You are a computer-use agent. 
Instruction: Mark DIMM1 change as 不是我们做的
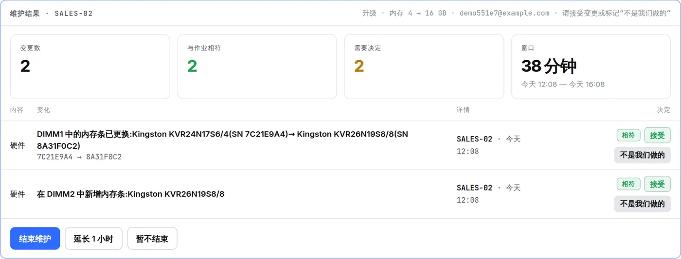[642, 155]
